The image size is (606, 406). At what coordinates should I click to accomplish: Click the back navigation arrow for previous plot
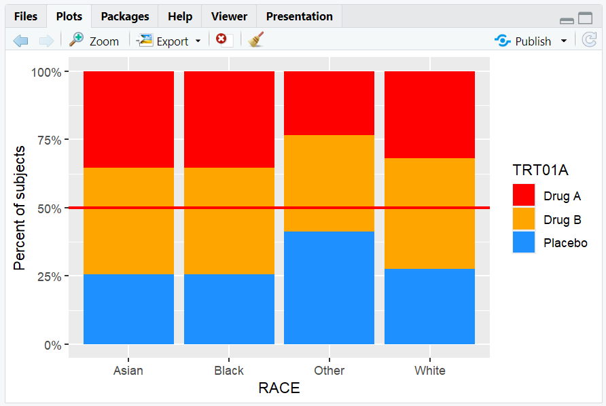[x=20, y=40]
